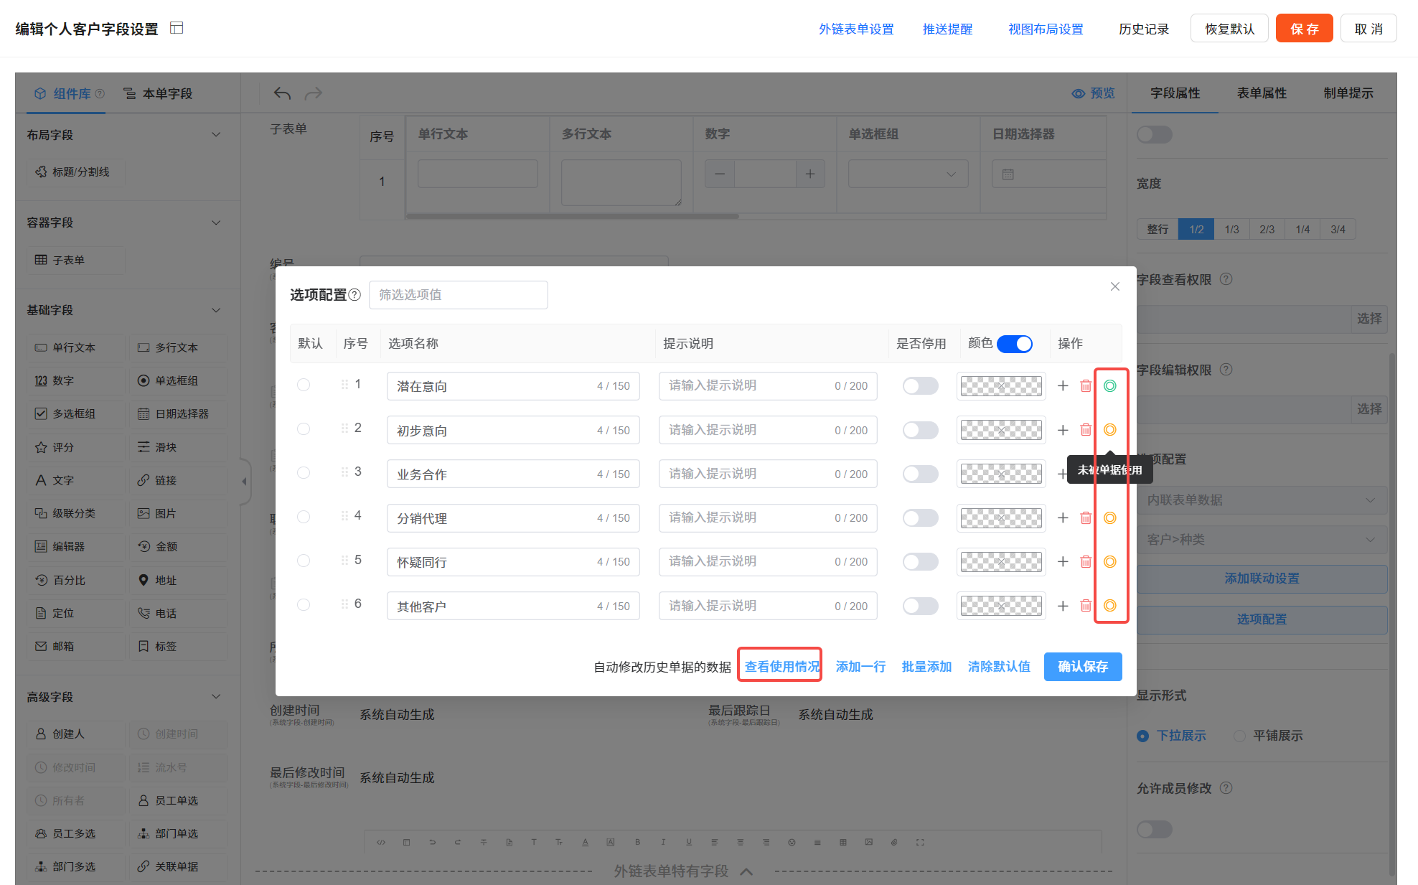Click the 确认保存 button

(x=1082, y=667)
